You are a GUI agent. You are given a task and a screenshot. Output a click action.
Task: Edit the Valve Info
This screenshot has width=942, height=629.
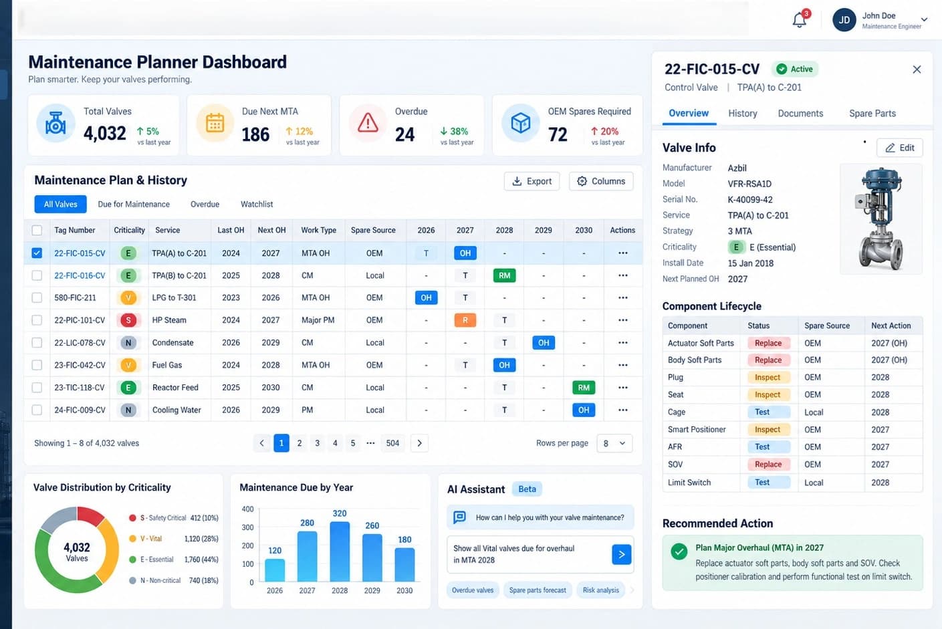tap(900, 148)
